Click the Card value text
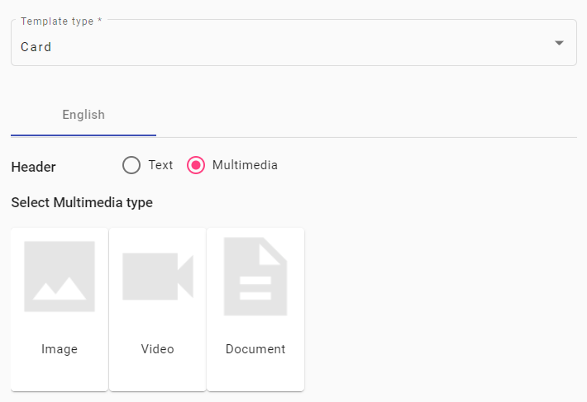This screenshot has height=402, width=587. (36, 47)
